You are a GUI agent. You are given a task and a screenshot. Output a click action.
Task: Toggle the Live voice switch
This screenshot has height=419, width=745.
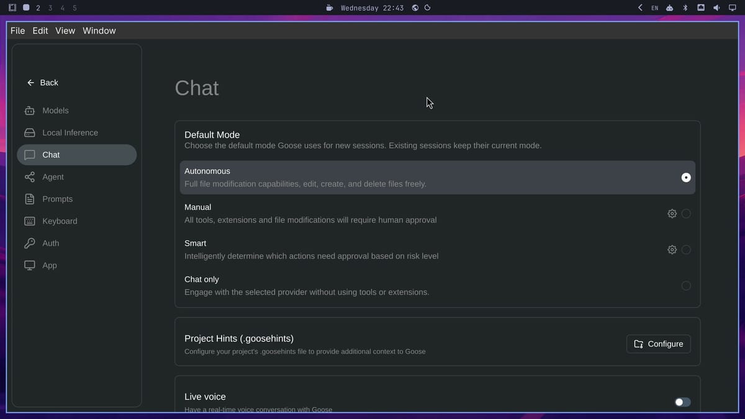click(x=682, y=402)
